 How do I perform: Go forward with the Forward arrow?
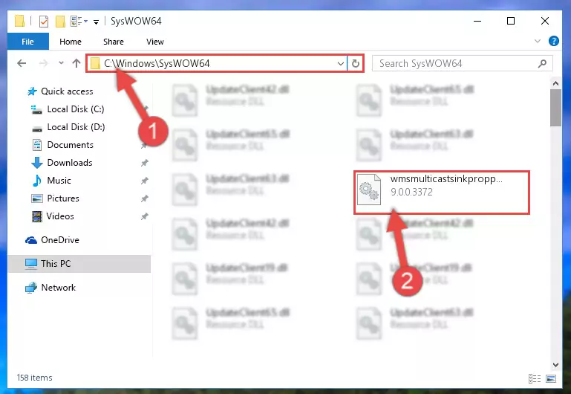click(x=43, y=63)
